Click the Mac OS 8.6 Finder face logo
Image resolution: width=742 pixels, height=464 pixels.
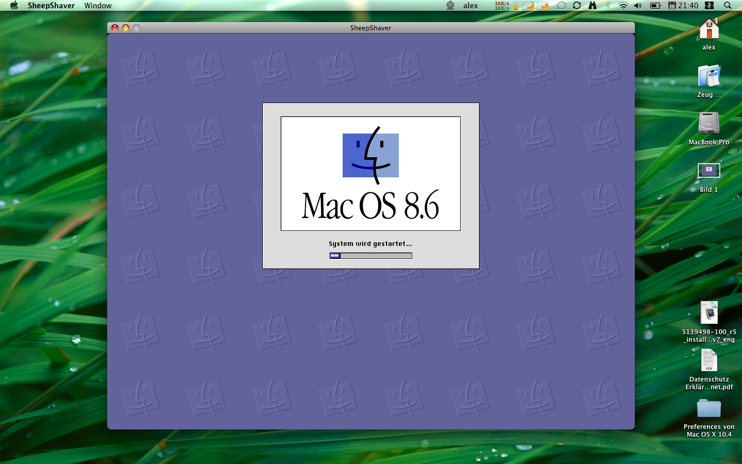pos(371,156)
